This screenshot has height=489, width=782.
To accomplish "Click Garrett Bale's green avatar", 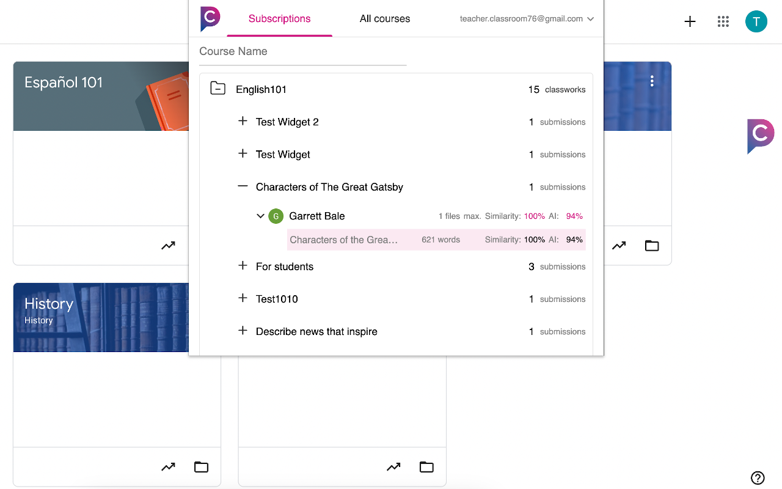I will 275,216.
